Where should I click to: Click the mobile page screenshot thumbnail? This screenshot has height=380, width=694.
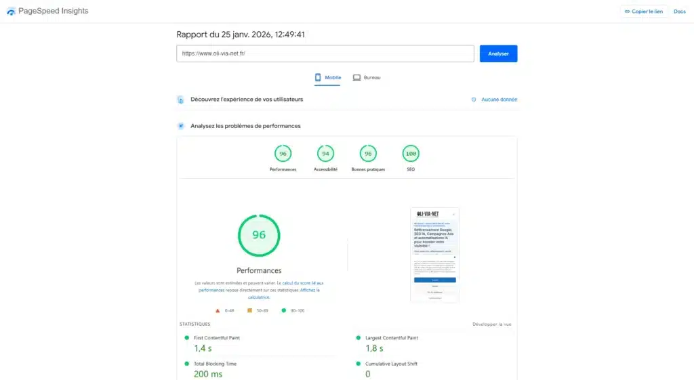(x=434, y=255)
